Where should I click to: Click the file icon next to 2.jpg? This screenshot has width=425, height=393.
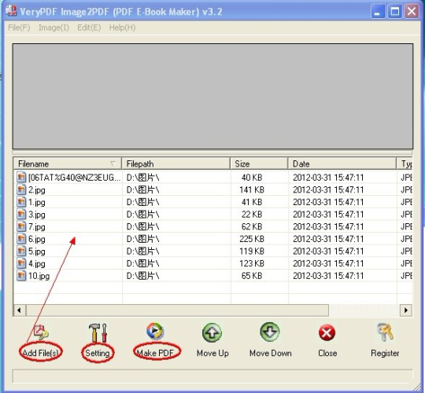coord(21,189)
